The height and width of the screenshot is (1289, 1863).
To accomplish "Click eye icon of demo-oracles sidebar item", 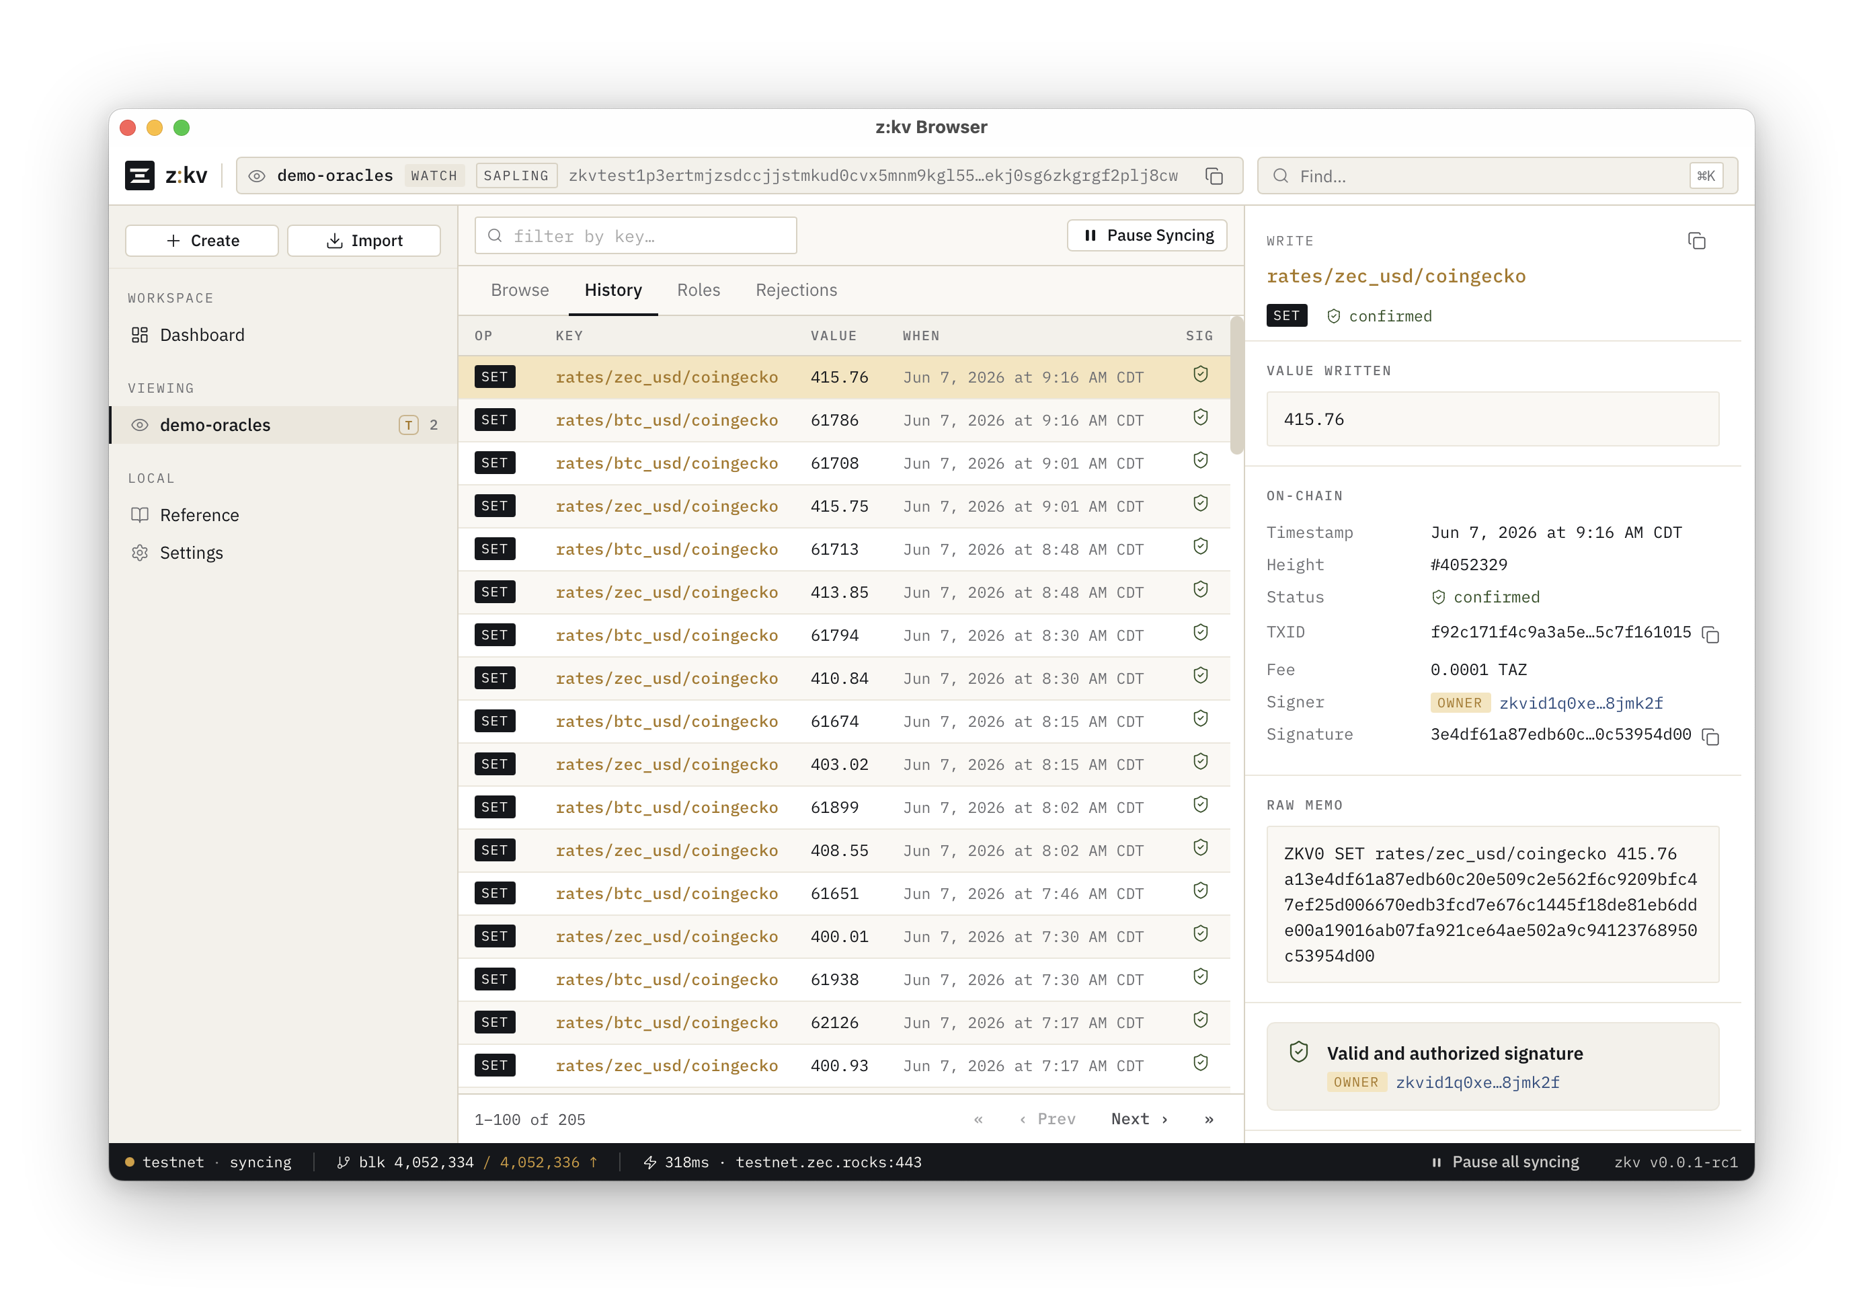I will click(x=140, y=425).
